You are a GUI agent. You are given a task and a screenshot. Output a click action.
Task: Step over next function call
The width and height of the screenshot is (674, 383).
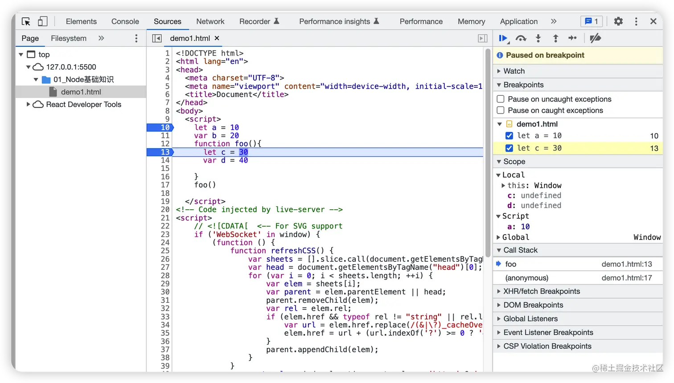[521, 38]
